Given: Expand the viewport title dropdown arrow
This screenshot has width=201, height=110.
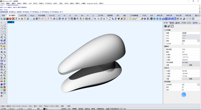Looking at the screenshot, I should point(14,22).
